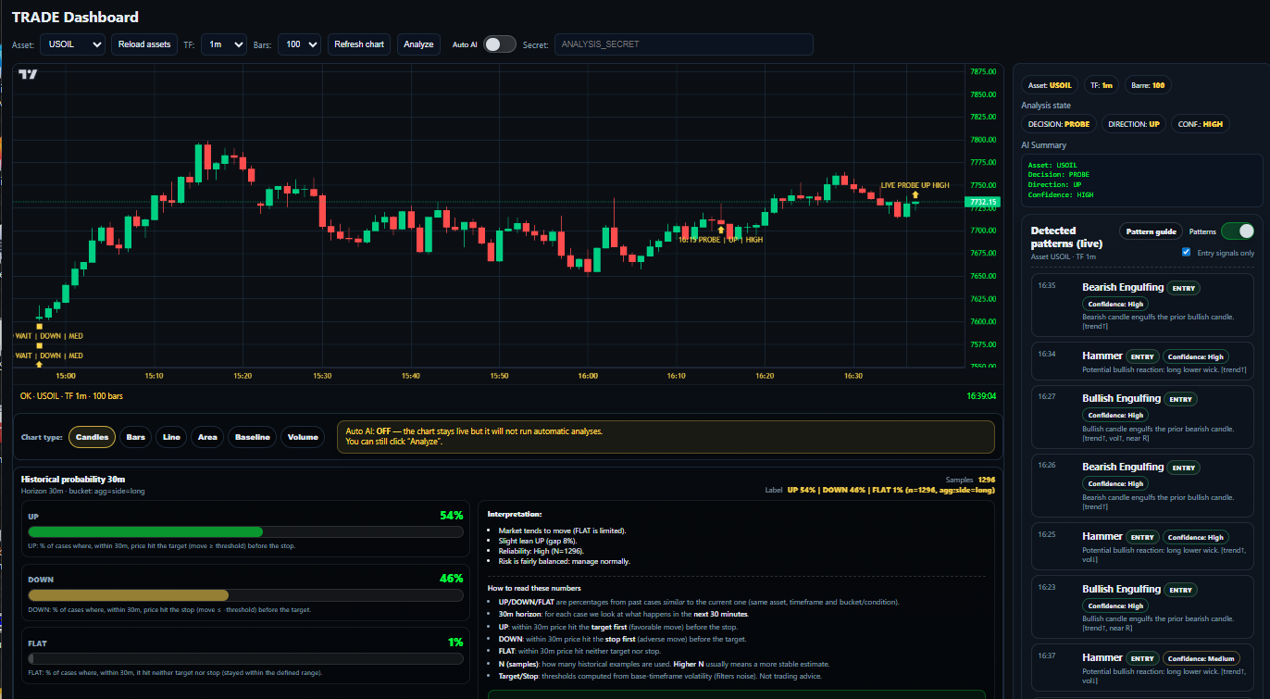Toggle the Auto AI switch off or on
This screenshot has height=699, width=1270.
tap(499, 44)
